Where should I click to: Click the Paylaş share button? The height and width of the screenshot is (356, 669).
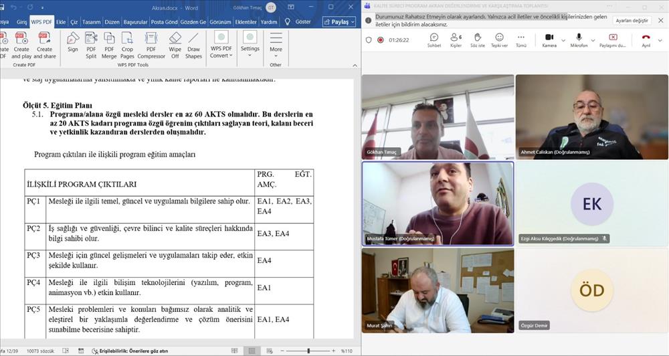pos(339,21)
